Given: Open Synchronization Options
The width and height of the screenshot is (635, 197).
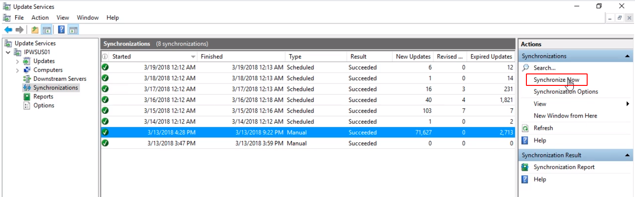Looking at the screenshot, I should pos(566,91).
